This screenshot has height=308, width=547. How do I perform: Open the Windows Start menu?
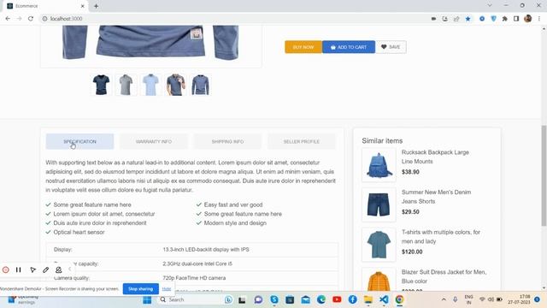[147, 300]
